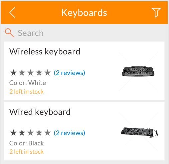Image resolution: width=169 pixels, height=164 pixels.
Task: Click second star of Wired keyboard rating
Action: [x=22, y=133]
